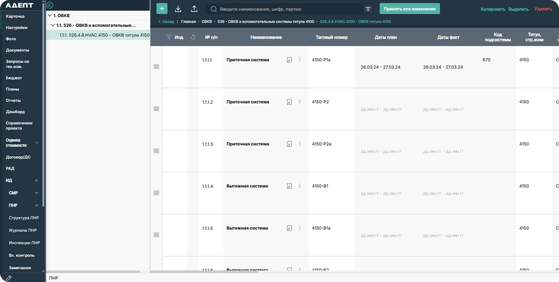Click the green plus add button
The width and height of the screenshot is (559, 282).
click(162, 9)
